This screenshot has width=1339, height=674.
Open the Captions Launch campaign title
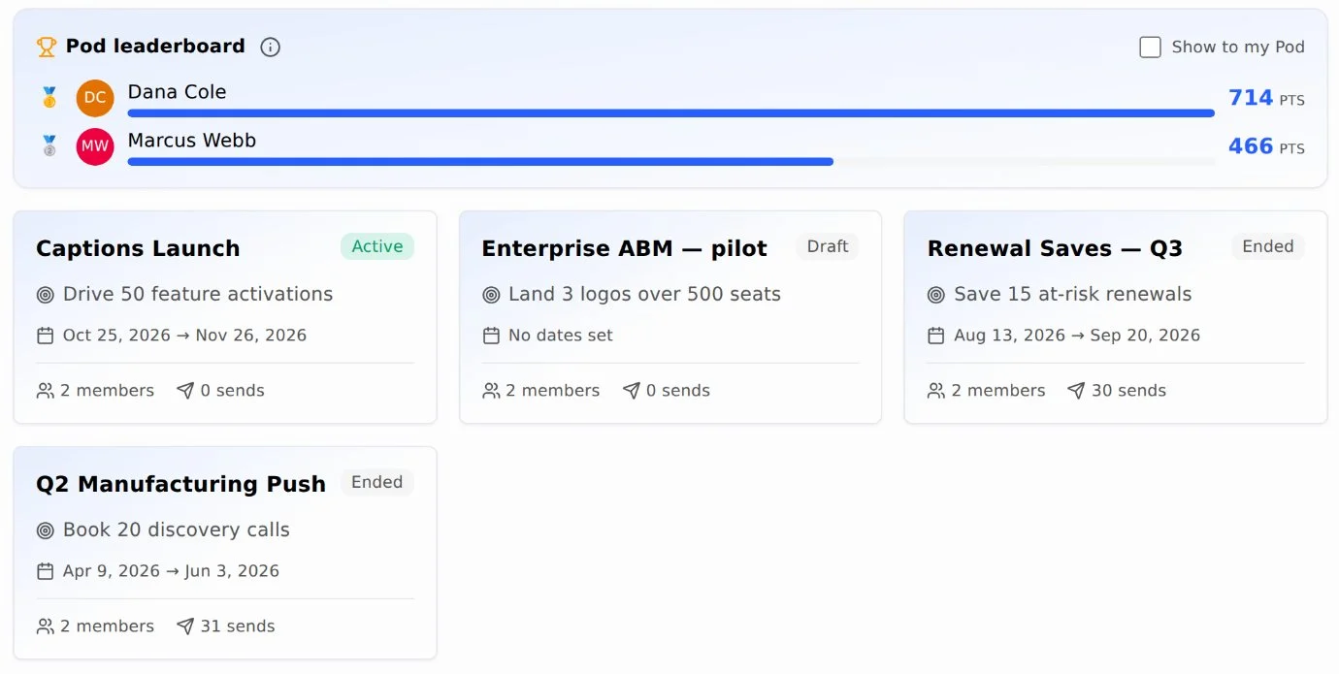pos(138,248)
